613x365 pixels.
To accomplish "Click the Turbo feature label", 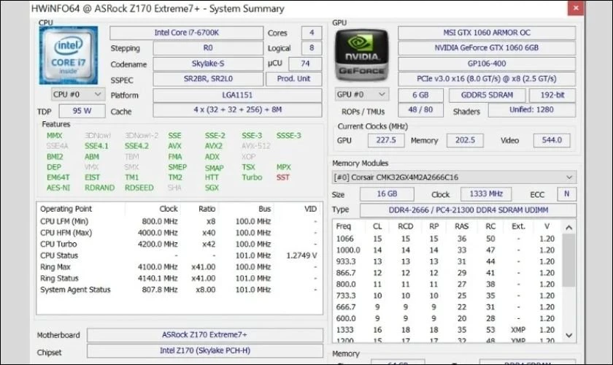I will tap(252, 177).
